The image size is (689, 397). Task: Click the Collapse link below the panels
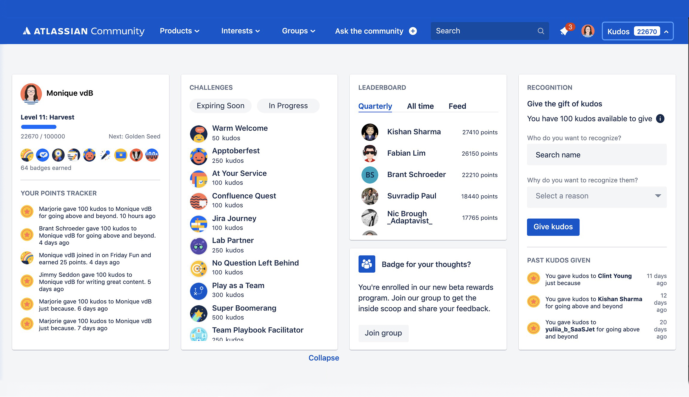pyautogui.click(x=324, y=358)
